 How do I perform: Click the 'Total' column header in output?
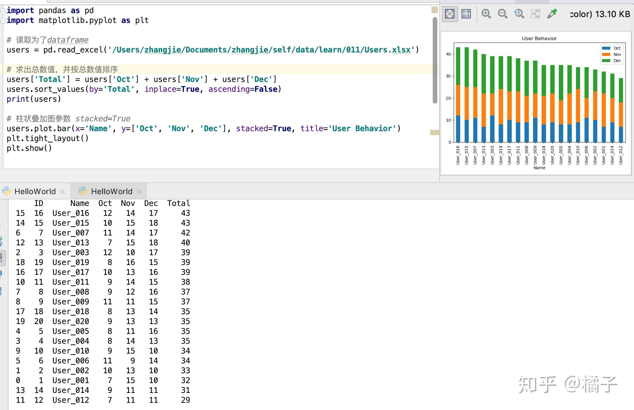coord(179,203)
